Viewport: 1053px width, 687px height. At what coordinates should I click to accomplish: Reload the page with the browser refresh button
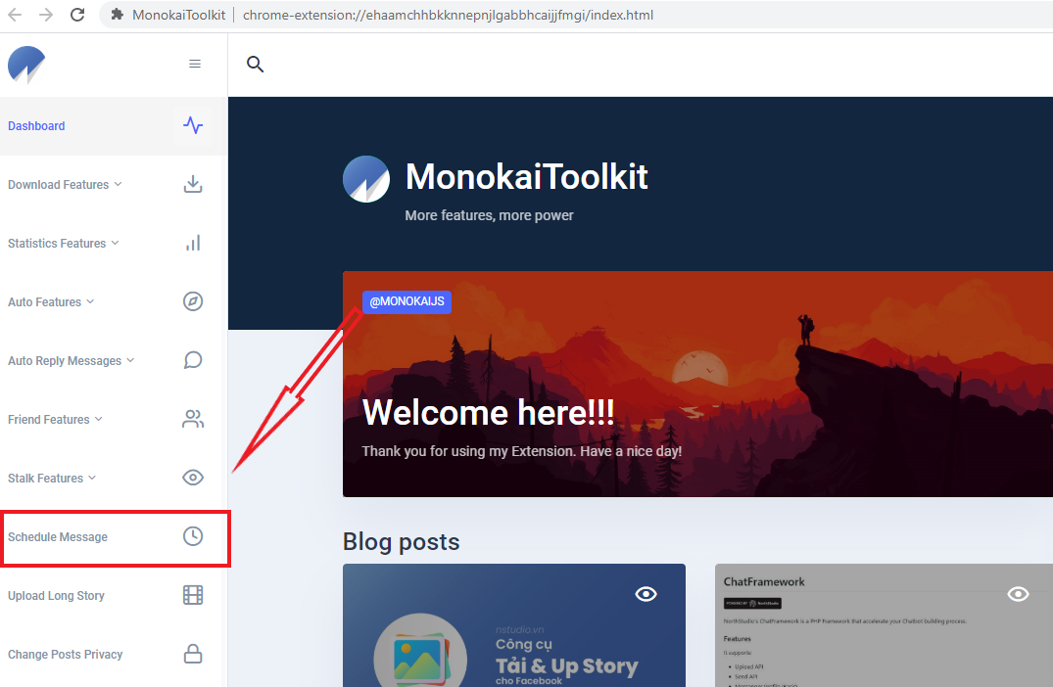(77, 15)
